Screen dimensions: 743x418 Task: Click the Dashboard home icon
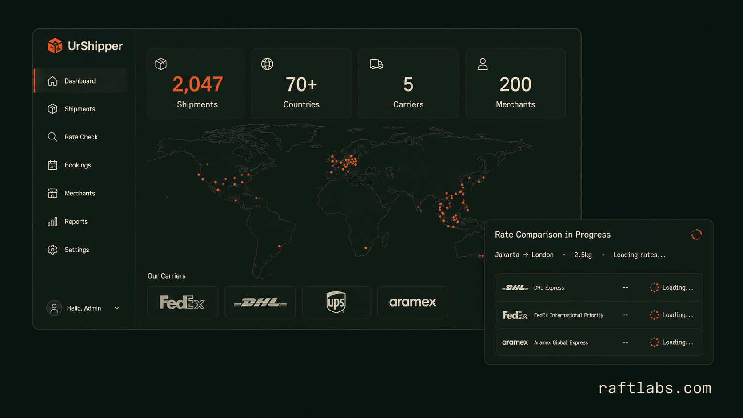[52, 81]
